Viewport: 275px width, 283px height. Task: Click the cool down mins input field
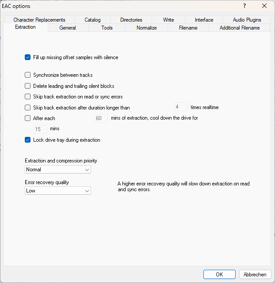(40, 129)
